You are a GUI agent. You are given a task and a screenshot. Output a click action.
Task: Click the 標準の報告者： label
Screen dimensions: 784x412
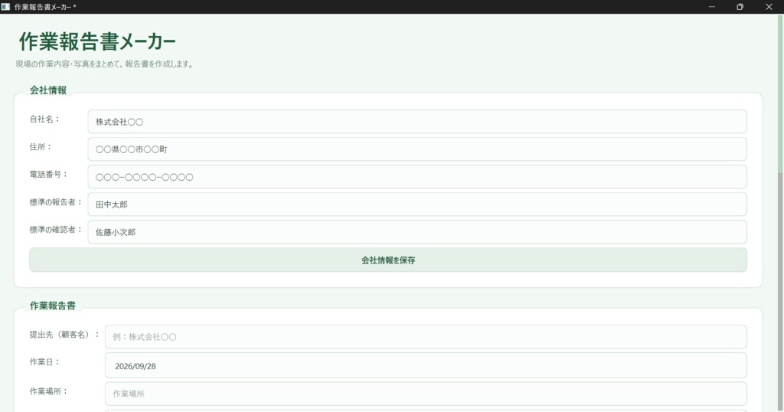[56, 202]
